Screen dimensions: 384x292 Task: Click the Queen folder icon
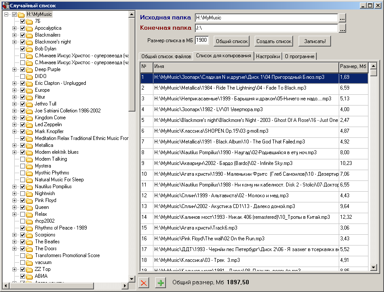pyautogui.click(x=29, y=208)
